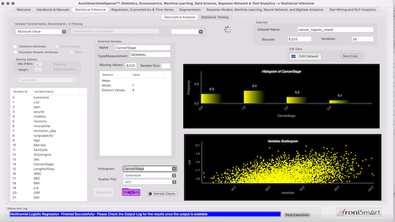Viewport: 395px width, 222px height.
Task: Open Bayesian Models, Machine Learning tab
Action: point(265,10)
